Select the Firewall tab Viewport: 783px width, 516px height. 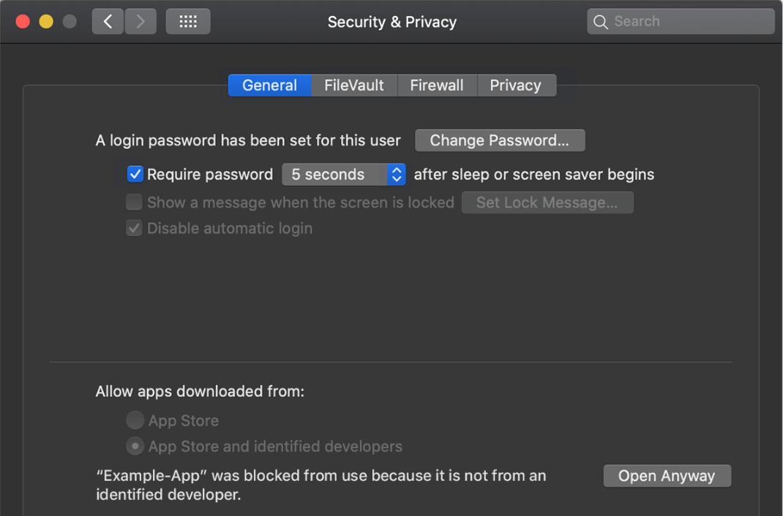click(436, 85)
